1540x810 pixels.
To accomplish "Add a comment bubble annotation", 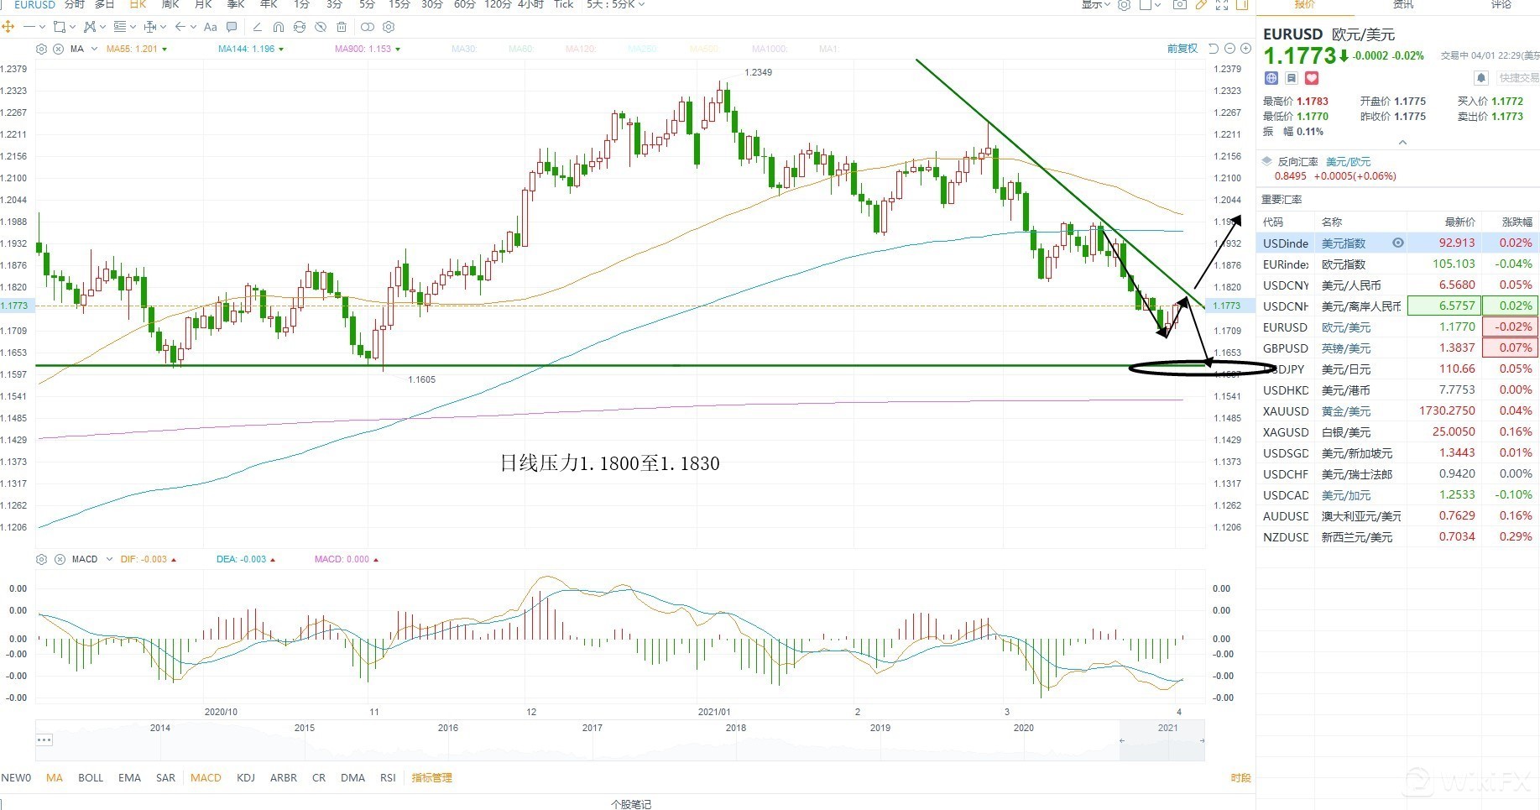I will click(x=232, y=27).
